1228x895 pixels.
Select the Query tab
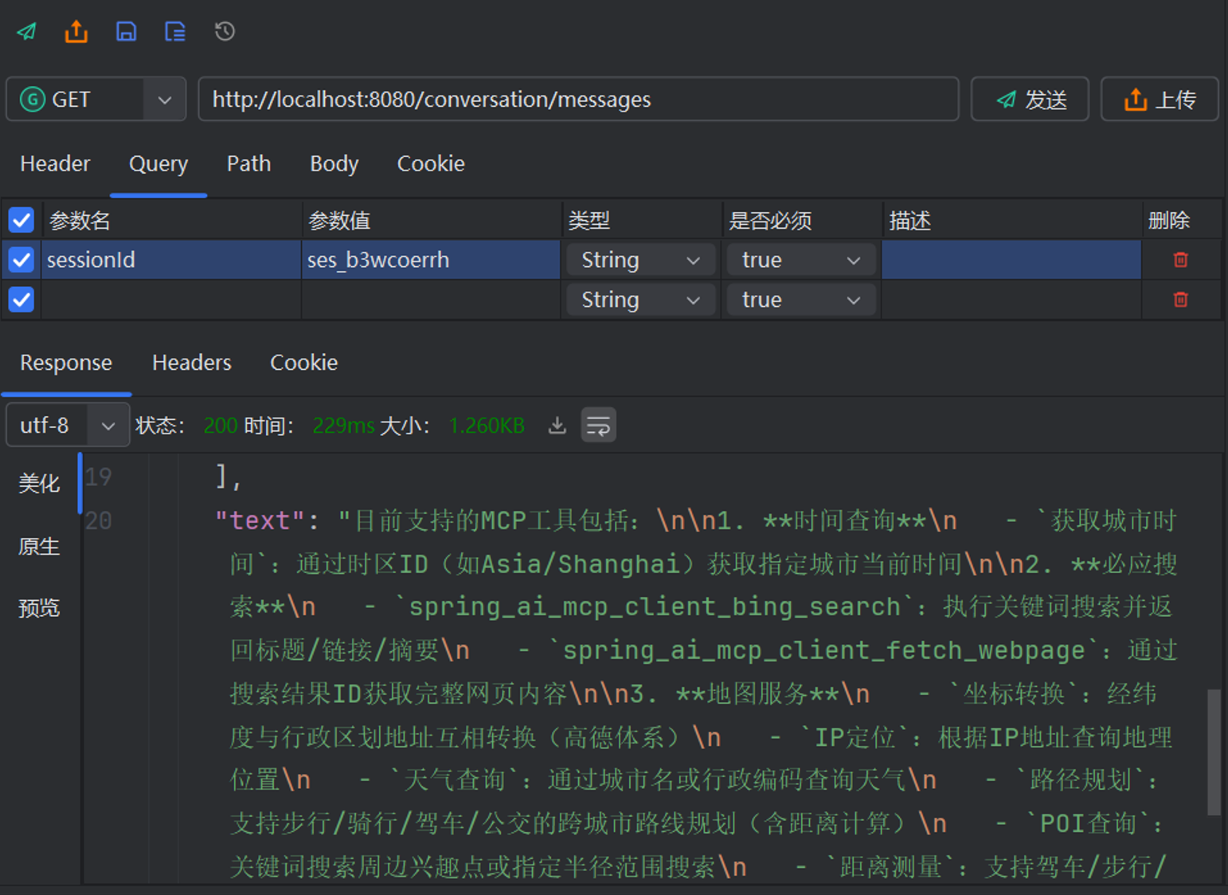(158, 163)
